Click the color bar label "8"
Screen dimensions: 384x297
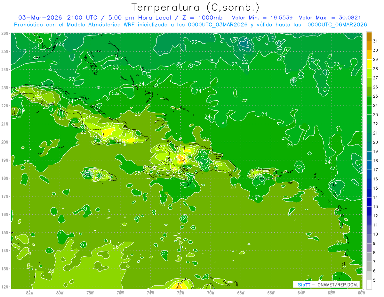click(x=374, y=252)
